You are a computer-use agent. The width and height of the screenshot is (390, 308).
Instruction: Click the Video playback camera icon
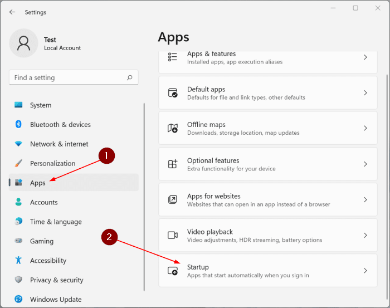click(x=173, y=235)
